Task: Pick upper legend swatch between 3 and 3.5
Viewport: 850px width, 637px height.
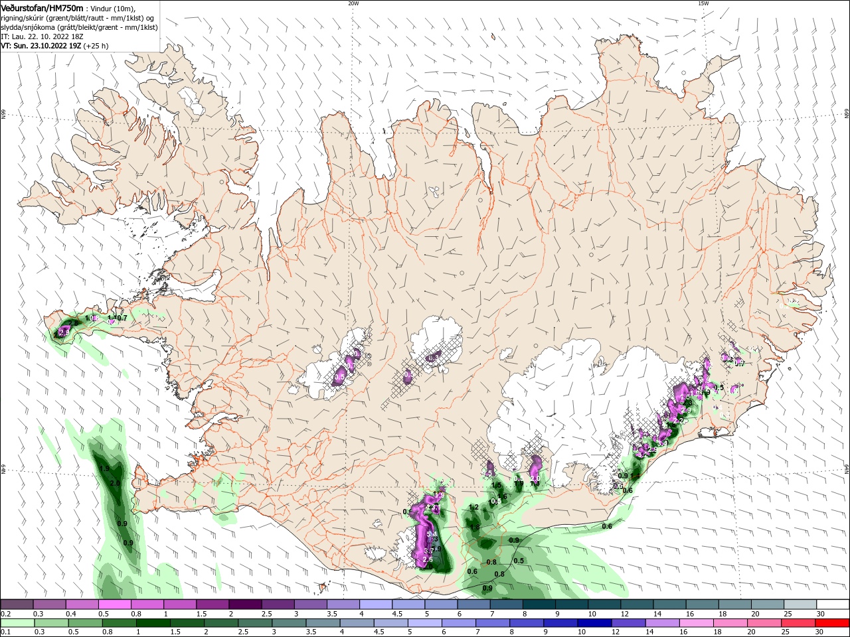Action: click(x=310, y=604)
